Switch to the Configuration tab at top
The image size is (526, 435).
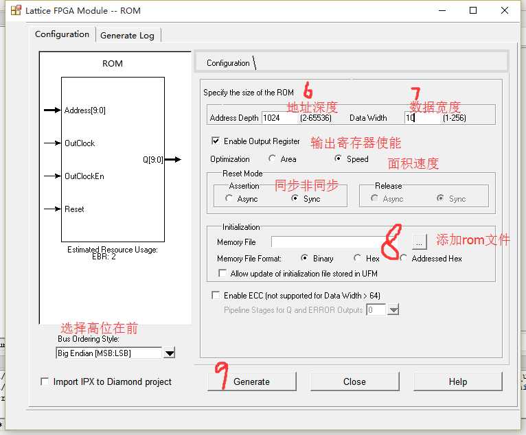tap(62, 34)
